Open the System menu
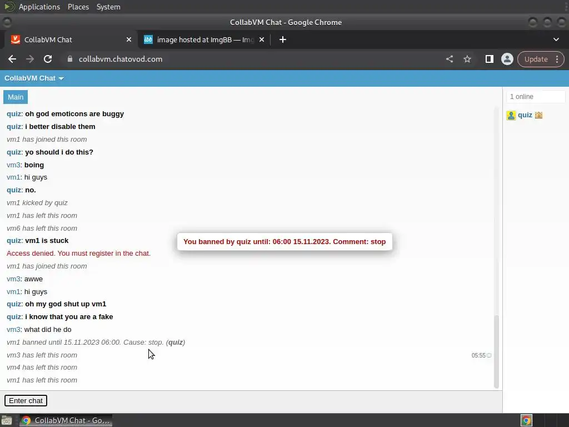 coord(108,7)
